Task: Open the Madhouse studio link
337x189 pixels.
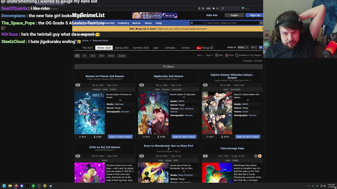Action: click(x=119, y=104)
